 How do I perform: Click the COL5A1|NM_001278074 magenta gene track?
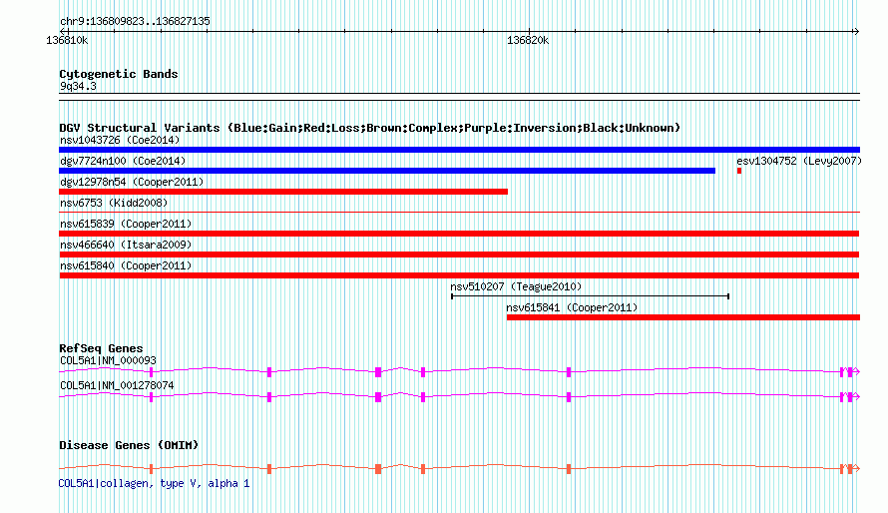459,396
